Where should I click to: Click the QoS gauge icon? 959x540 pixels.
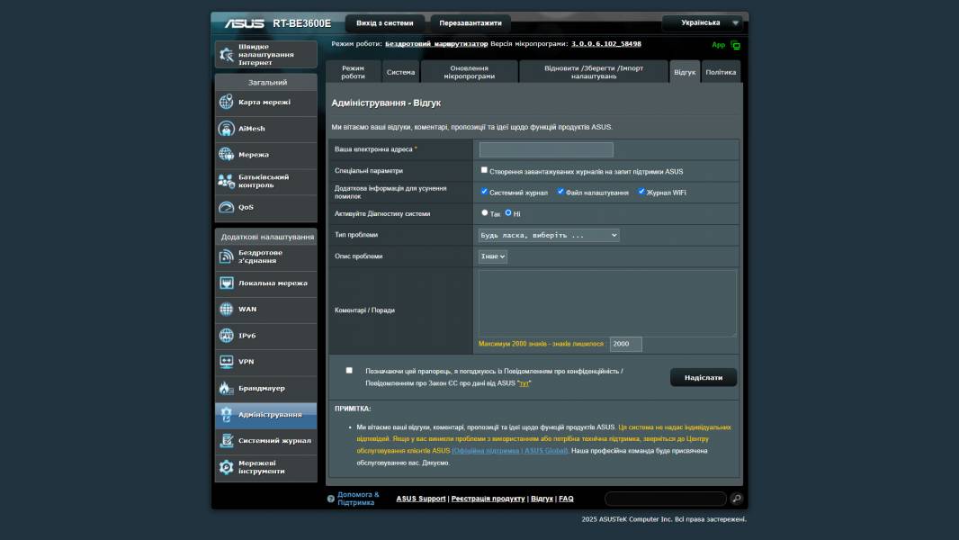tap(227, 207)
